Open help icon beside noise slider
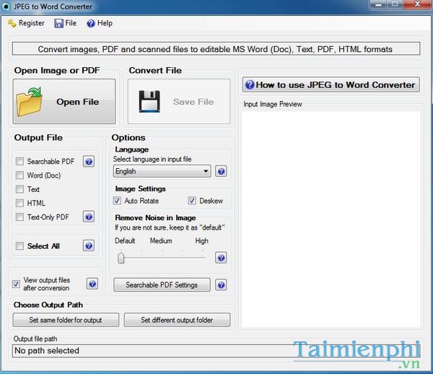 coord(221,258)
